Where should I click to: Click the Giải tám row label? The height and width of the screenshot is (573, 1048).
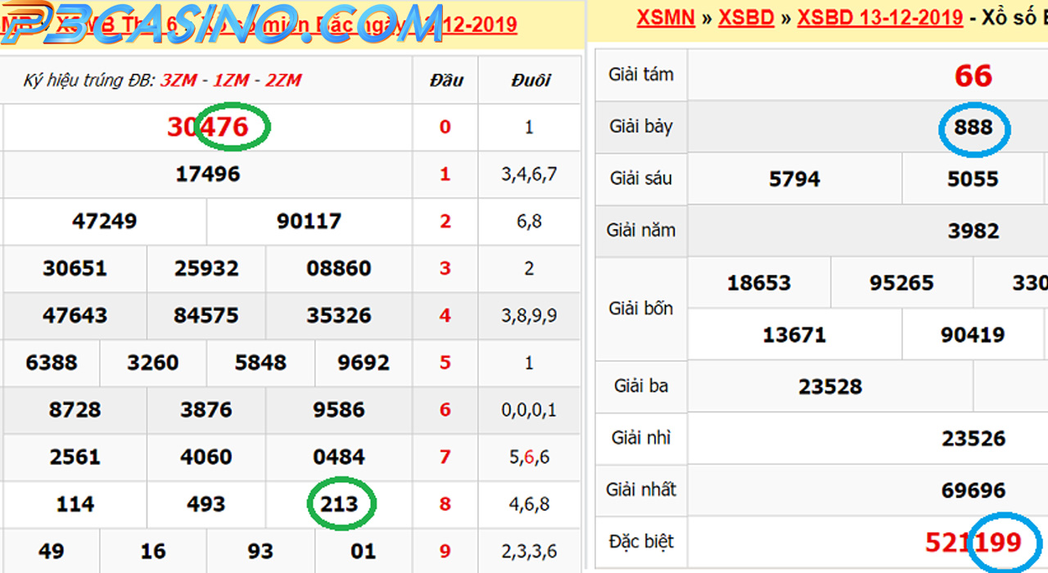641,74
